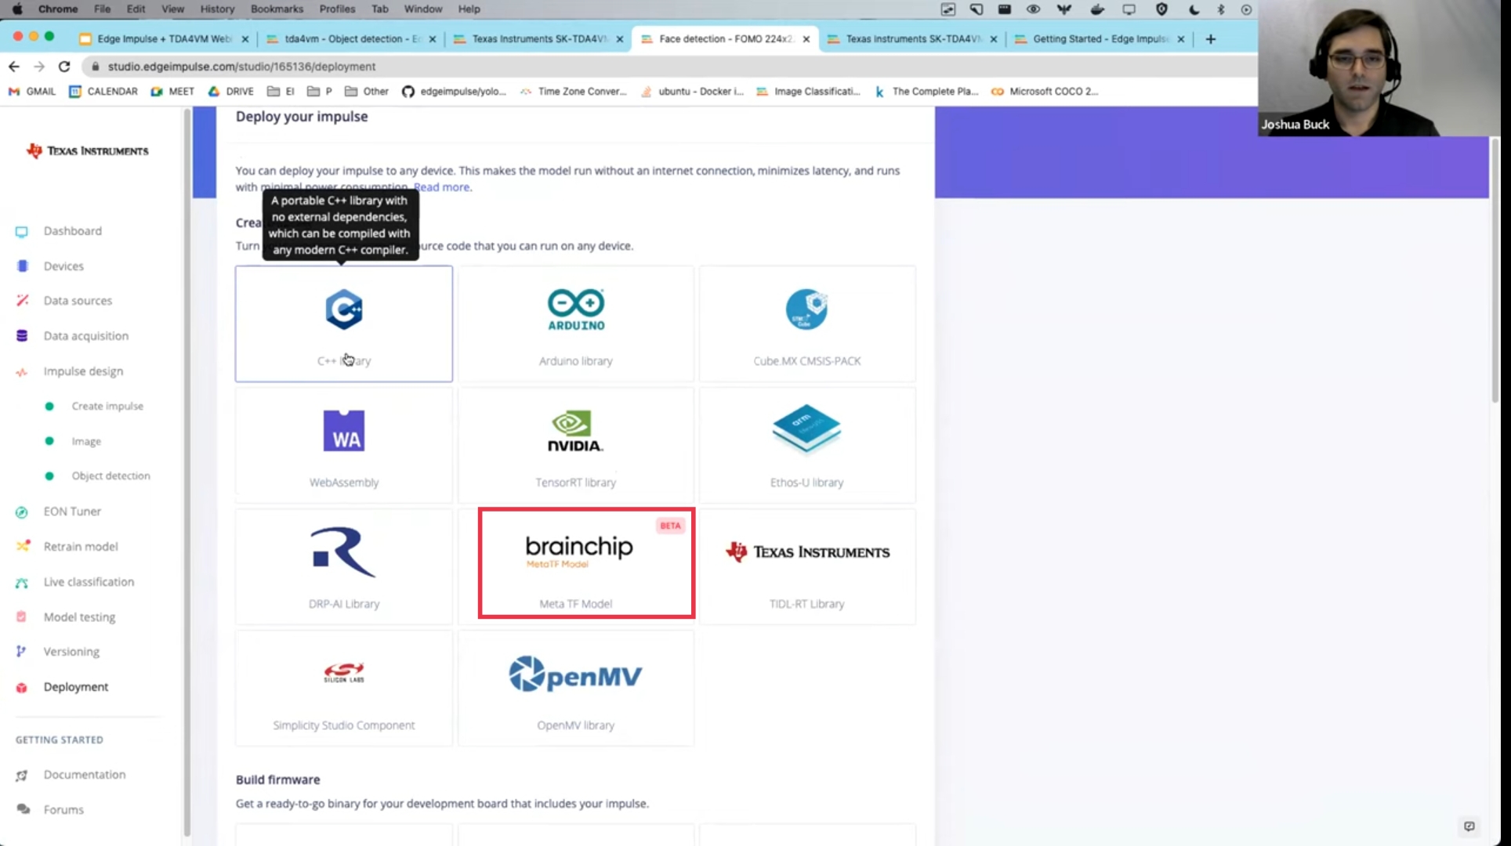Open the EON Tuner page
The width and height of the screenshot is (1511, 846).
(72, 512)
